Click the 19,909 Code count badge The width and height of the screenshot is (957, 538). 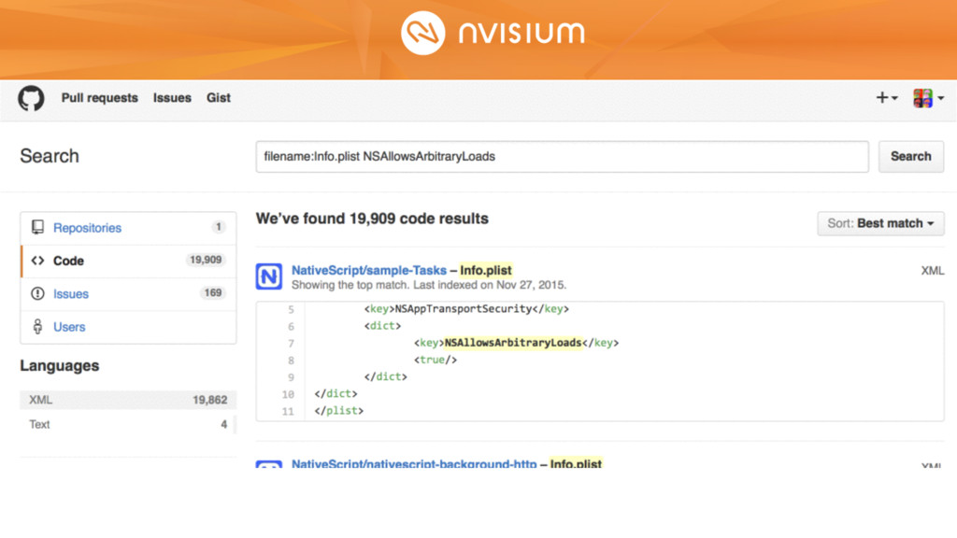(x=206, y=261)
